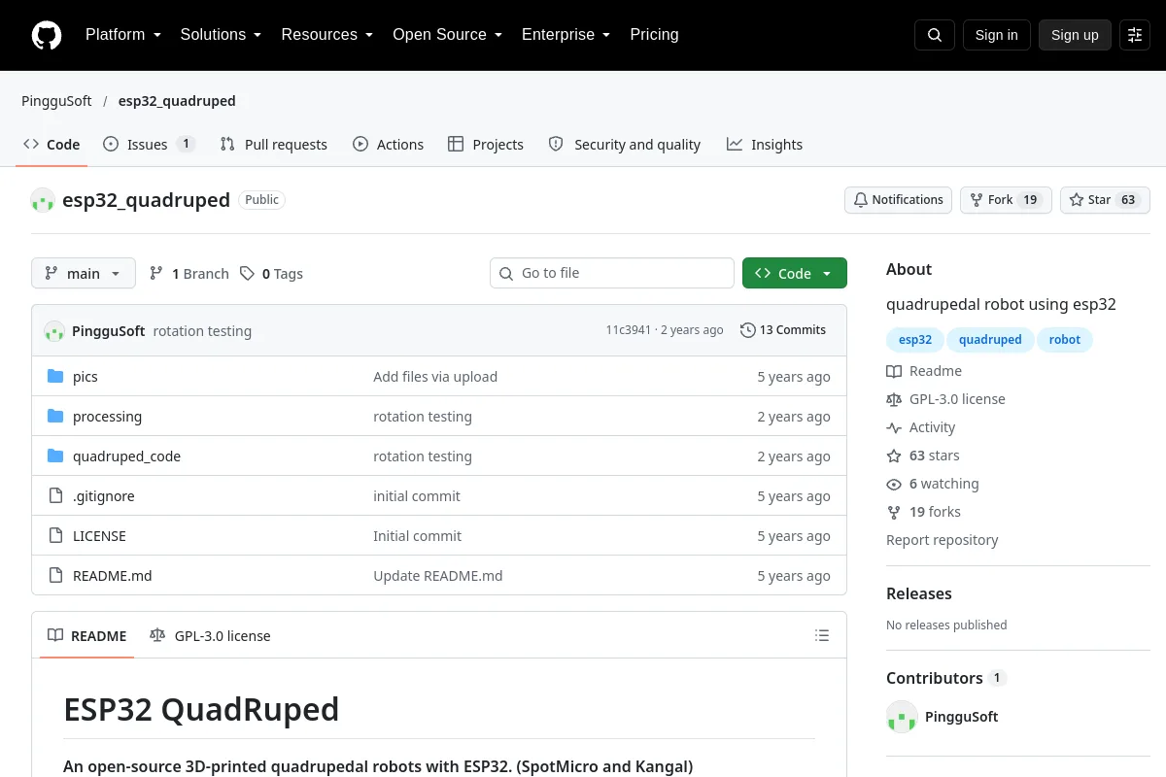Click the Notifications button
This screenshot has width=1166, height=777.
click(x=898, y=200)
